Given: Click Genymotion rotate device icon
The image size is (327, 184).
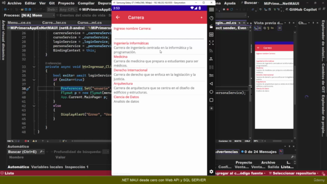Looking at the screenshot, I should tap(211, 18).
